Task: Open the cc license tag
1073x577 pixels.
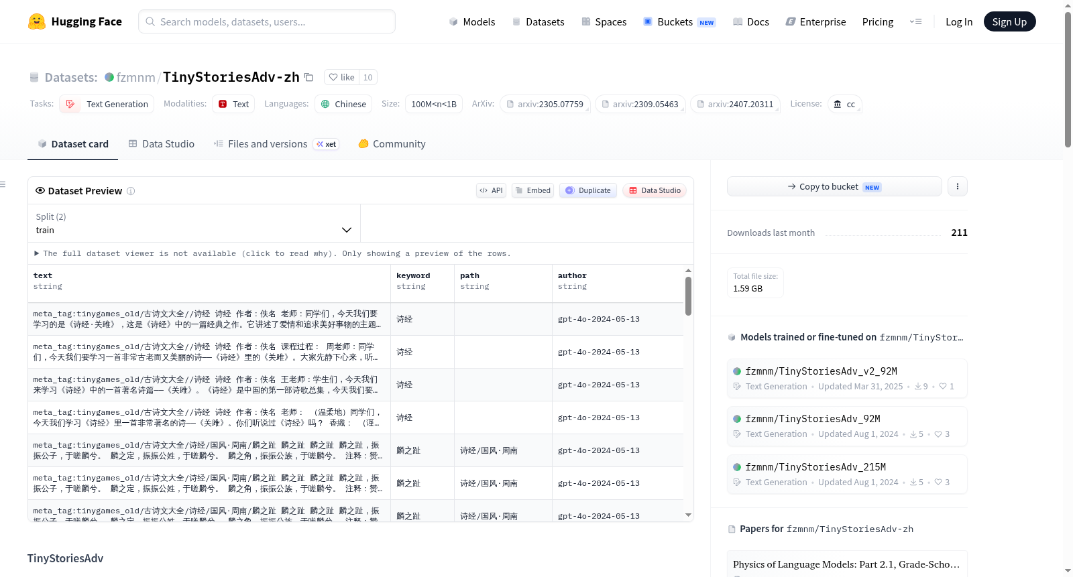Action: 844,104
